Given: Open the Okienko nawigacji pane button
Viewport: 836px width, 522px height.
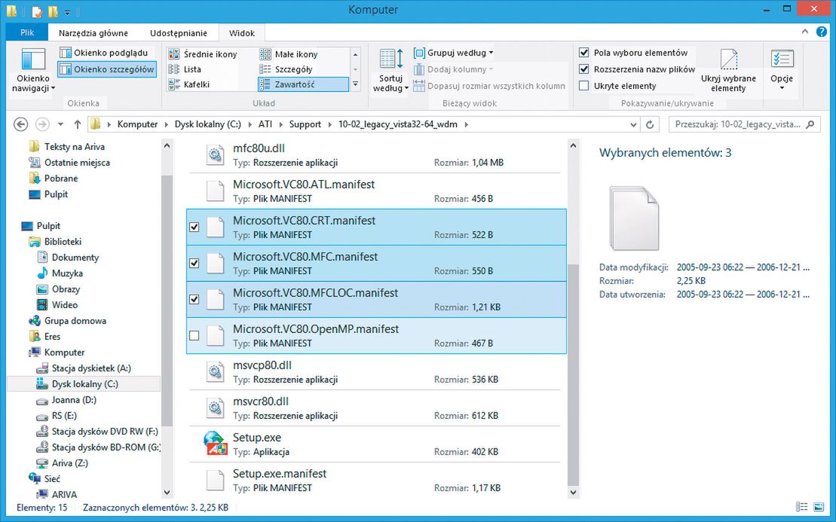Looking at the screenshot, I should coord(33,70).
